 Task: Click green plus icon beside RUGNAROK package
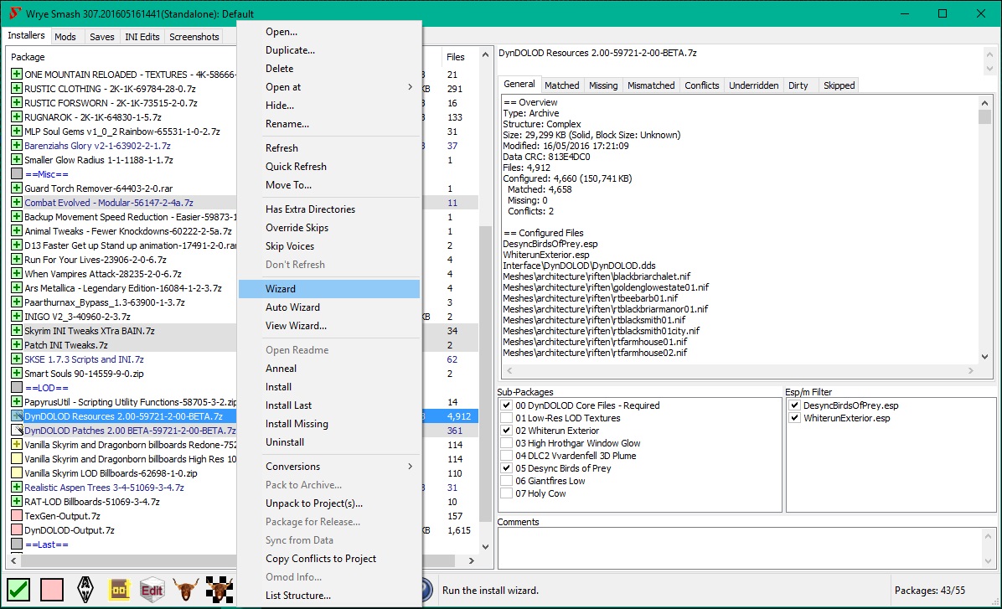[17, 117]
